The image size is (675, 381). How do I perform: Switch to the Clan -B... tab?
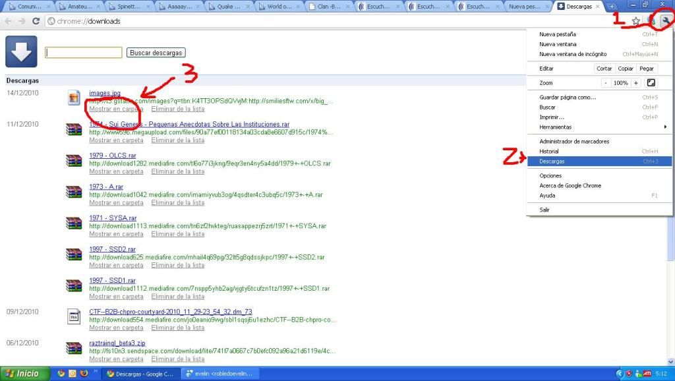[328, 7]
